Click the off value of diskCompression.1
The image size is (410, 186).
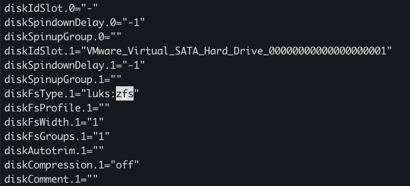click(124, 165)
